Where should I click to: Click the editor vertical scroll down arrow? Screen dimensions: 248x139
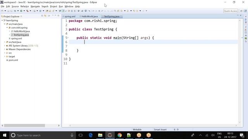point(239,122)
